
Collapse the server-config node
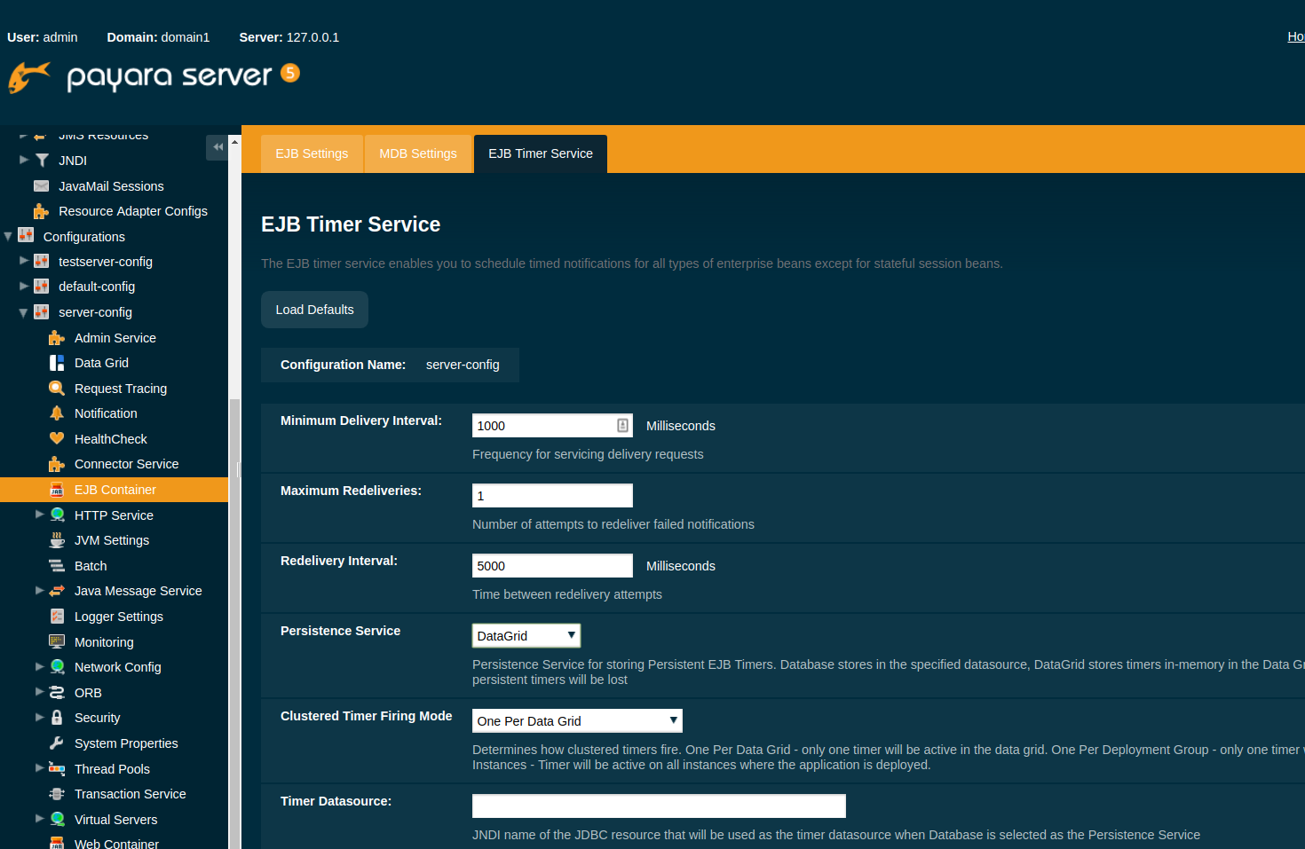24,312
